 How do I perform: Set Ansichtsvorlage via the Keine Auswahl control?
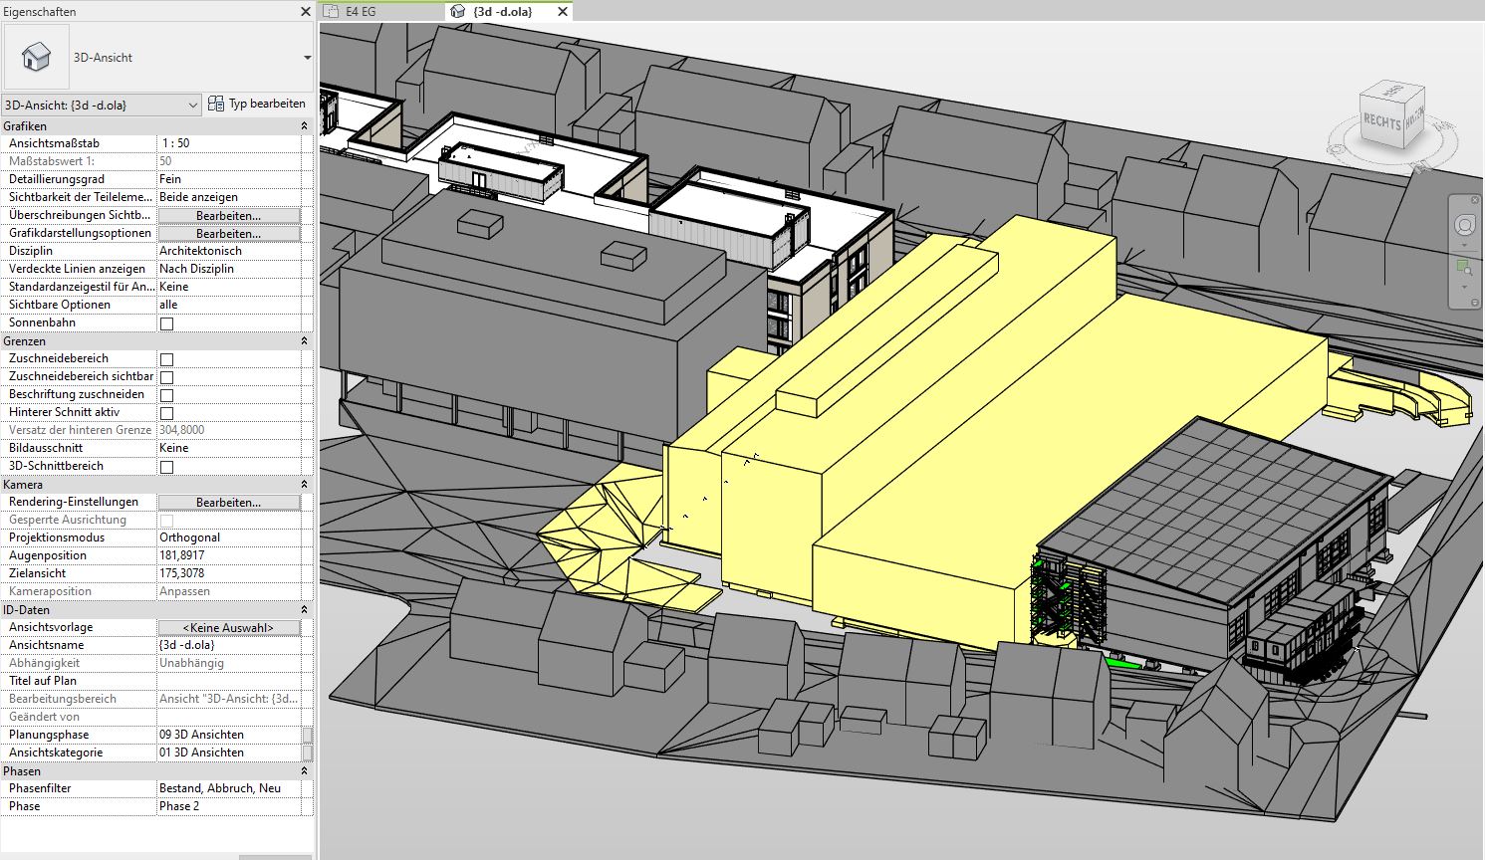click(x=228, y=627)
